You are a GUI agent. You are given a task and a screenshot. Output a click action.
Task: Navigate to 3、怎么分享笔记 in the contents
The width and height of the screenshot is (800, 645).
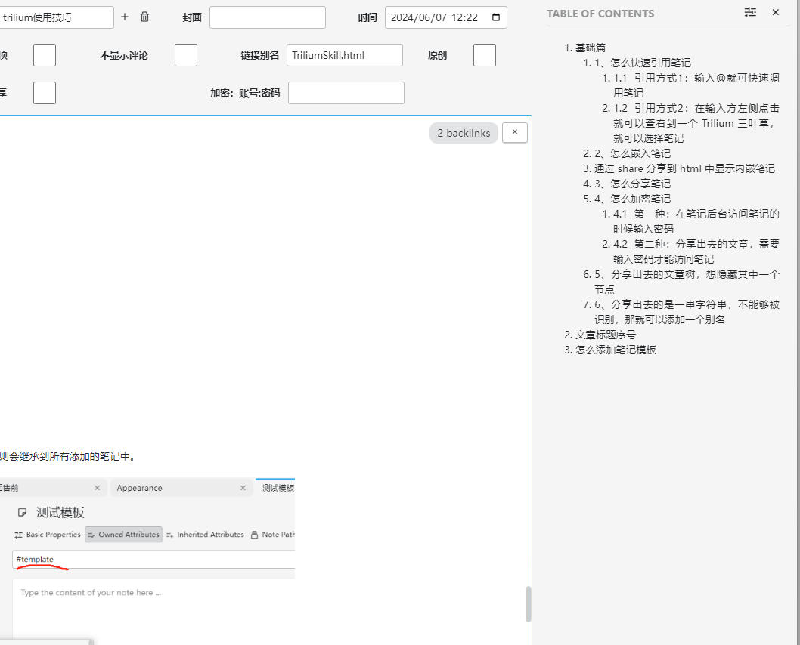(632, 184)
